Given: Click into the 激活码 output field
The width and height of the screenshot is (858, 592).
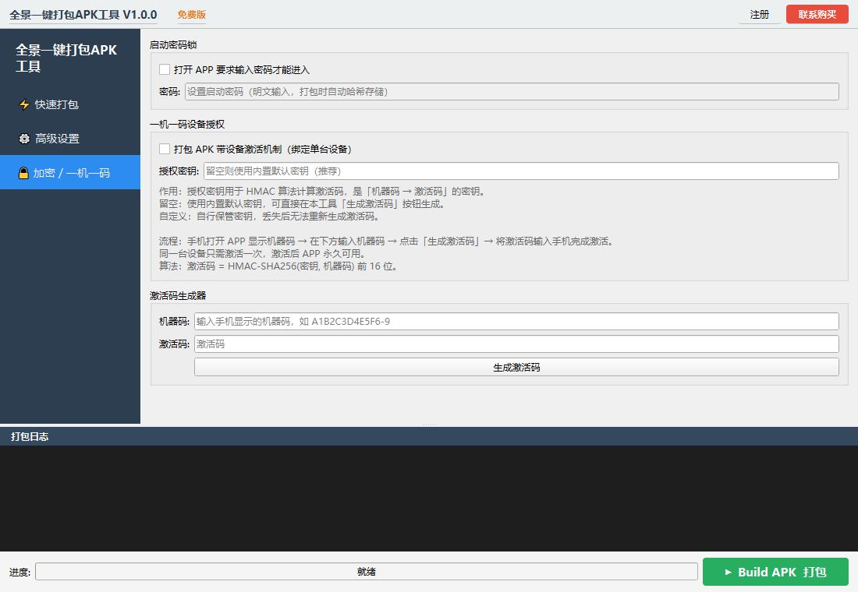Looking at the screenshot, I should 516,344.
